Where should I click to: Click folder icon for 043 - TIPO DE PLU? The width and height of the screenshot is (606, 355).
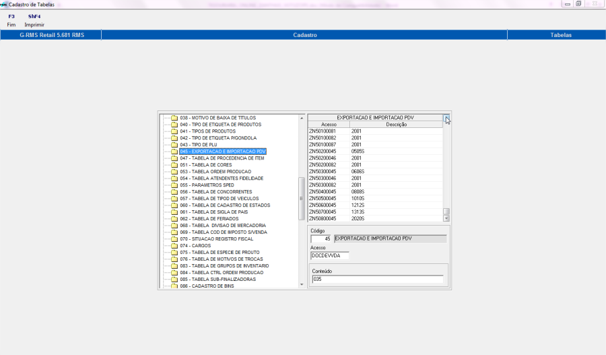(x=174, y=145)
